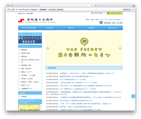Open the 検定情報 nav tab

tap(50, 28)
